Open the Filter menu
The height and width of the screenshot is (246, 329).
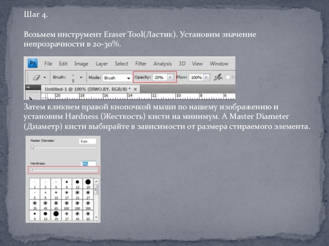(x=141, y=64)
